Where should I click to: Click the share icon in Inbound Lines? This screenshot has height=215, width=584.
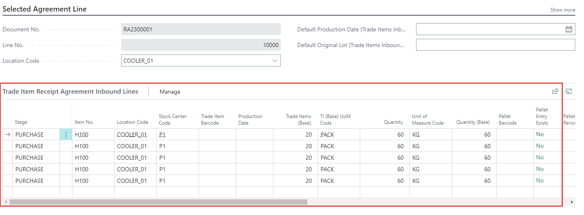[x=555, y=91]
